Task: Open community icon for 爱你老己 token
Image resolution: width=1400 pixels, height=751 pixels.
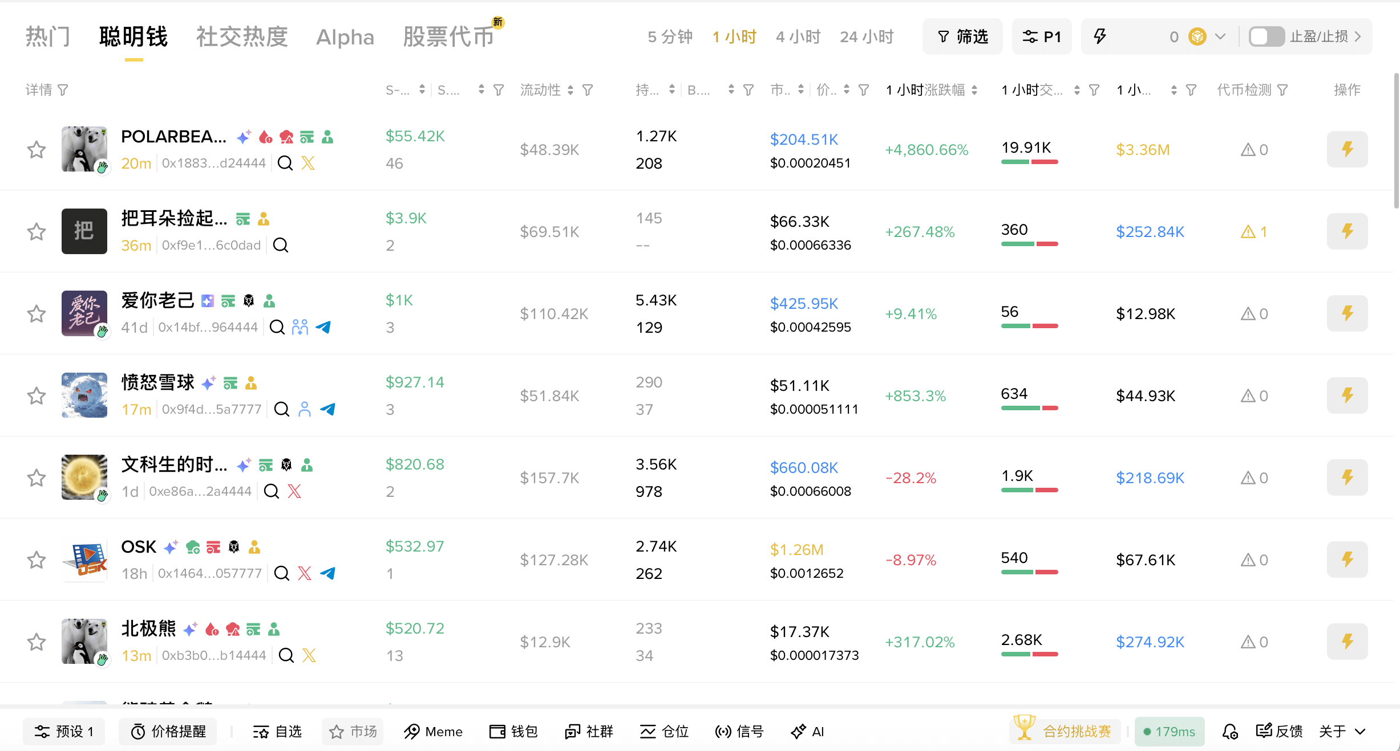Action: point(300,328)
